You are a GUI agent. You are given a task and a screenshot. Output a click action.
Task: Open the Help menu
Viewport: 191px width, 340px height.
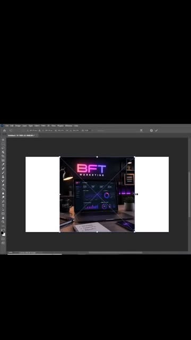pos(76,126)
